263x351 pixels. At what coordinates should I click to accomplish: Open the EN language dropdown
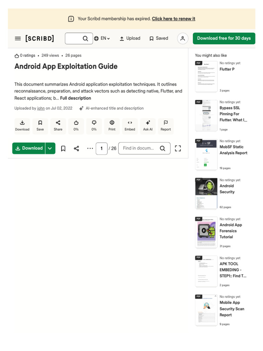pyautogui.click(x=102, y=38)
